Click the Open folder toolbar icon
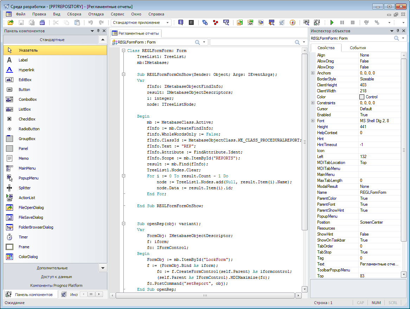Screen dimensions: 410x309 11,22
